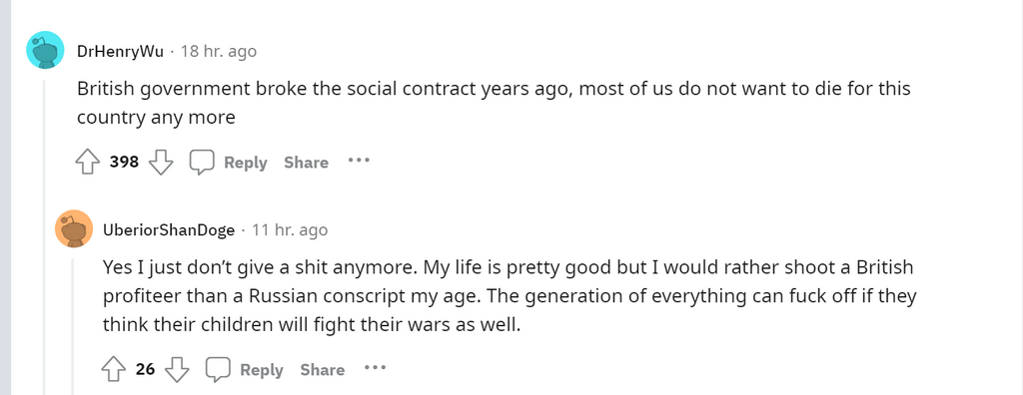Upvote UberiorShanDoge's reply
The height and width of the screenshot is (395, 1023).
click(x=114, y=370)
